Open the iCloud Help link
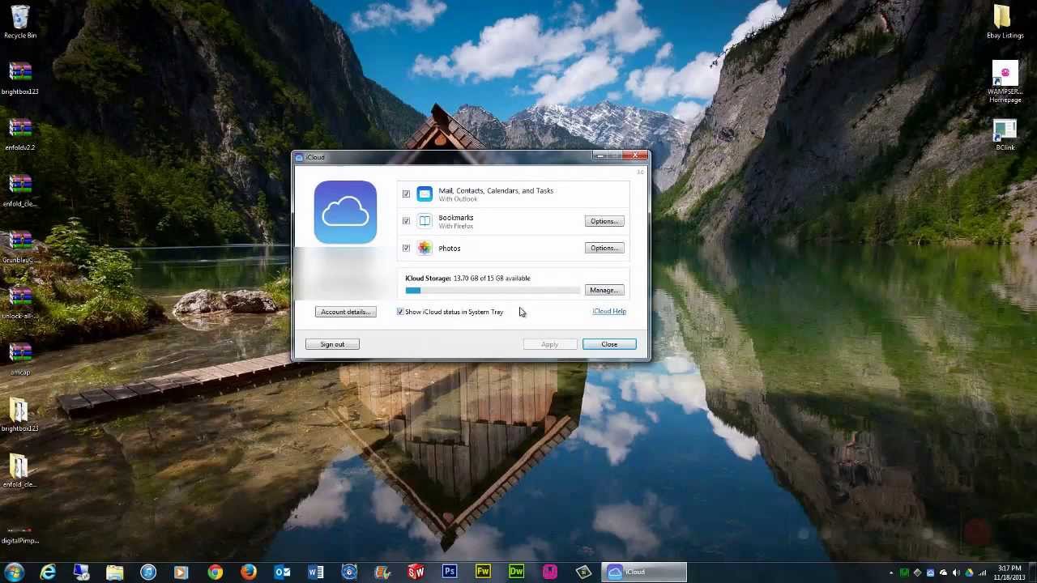This screenshot has width=1037, height=583. point(608,311)
